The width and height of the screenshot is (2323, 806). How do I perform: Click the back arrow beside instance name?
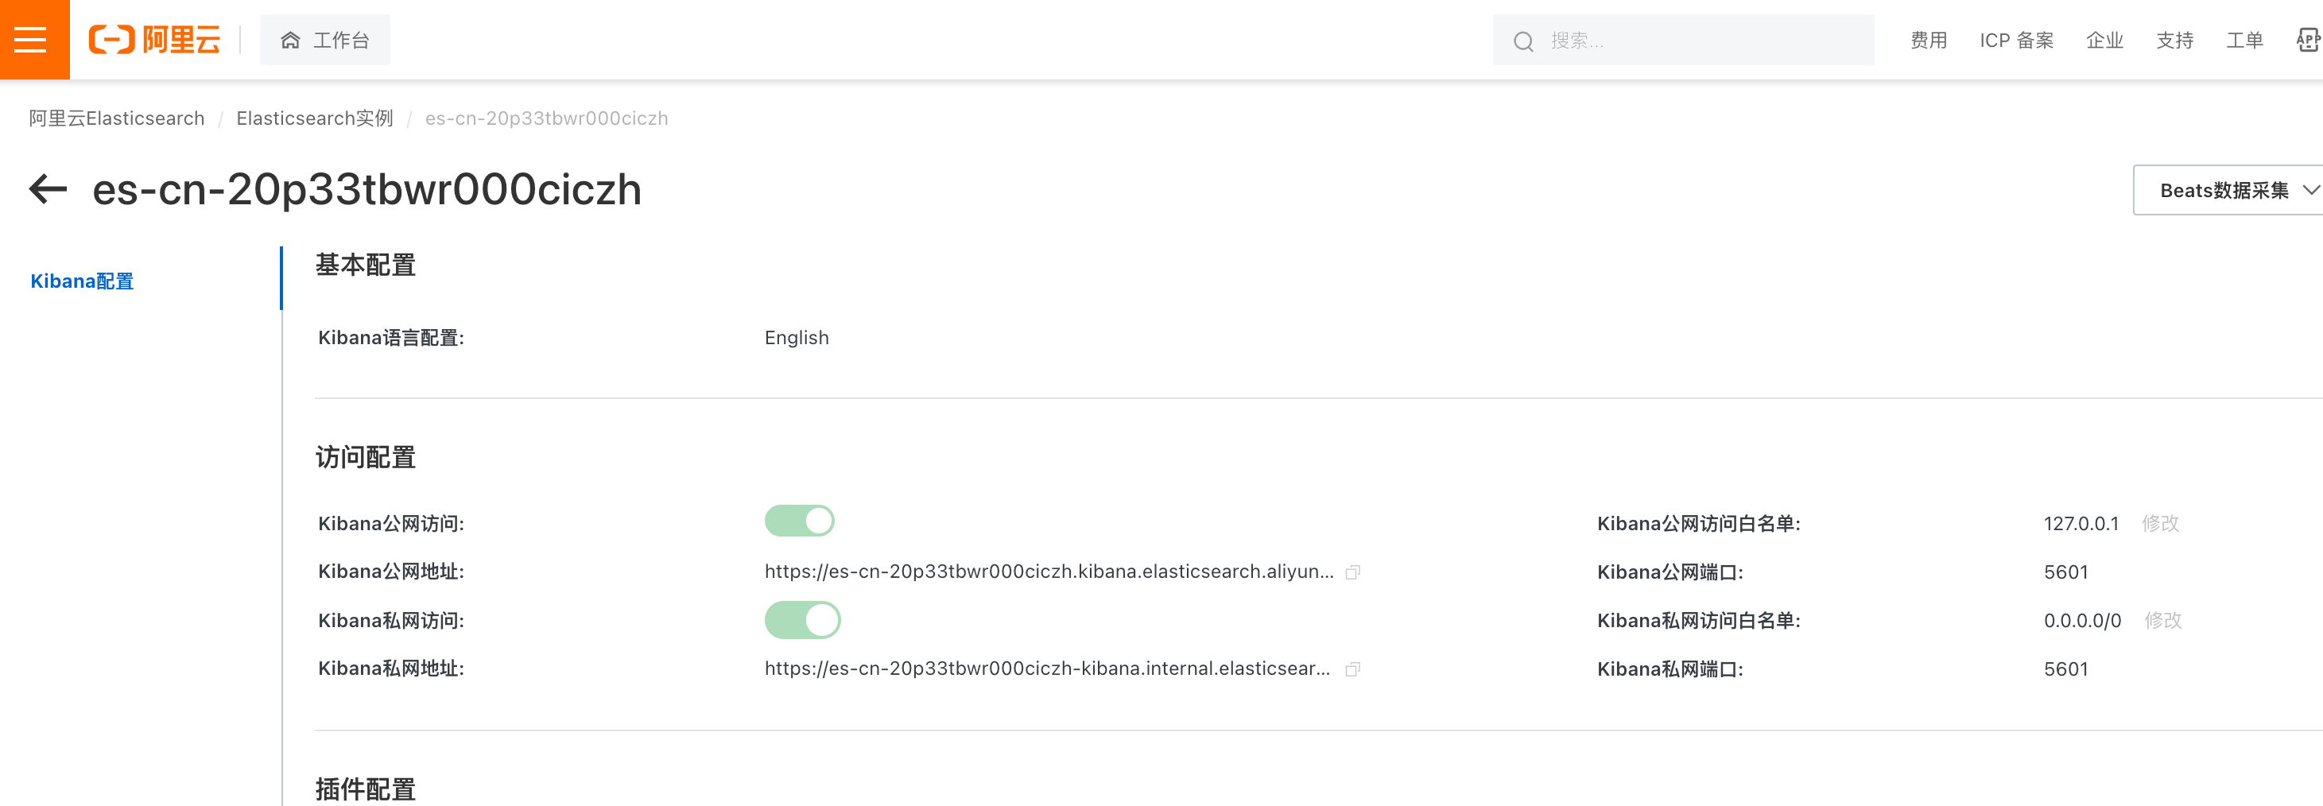pos(48,189)
